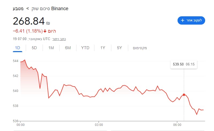214x131 pixels.
Task: View the 5Y price chart
Action: click(119, 48)
